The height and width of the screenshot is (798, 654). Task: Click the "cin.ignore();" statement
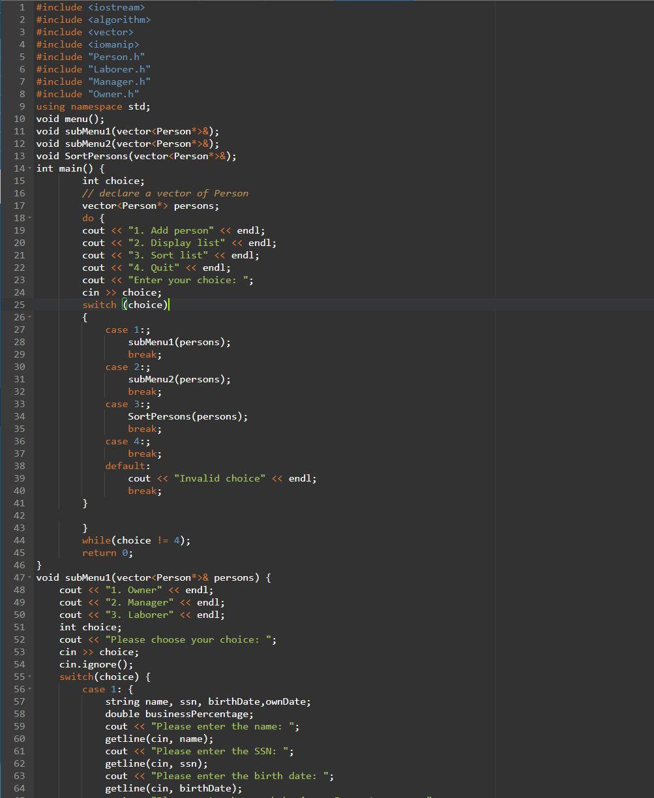(x=97, y=664)
